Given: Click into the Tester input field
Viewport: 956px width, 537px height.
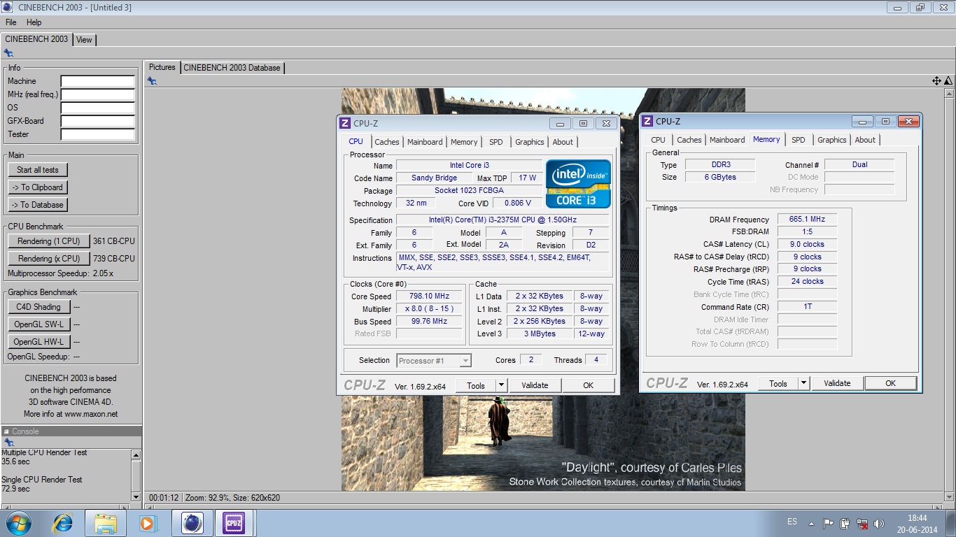Looking at the screenshot, I should pos(97,135).
